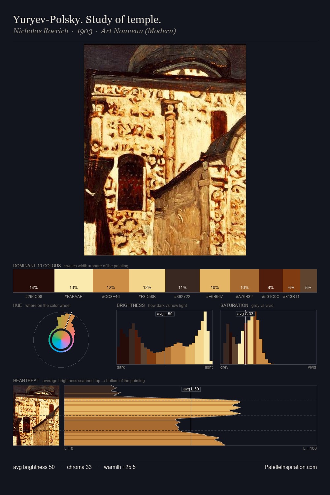Click the hex label "#501C0C"

[271, 297]
